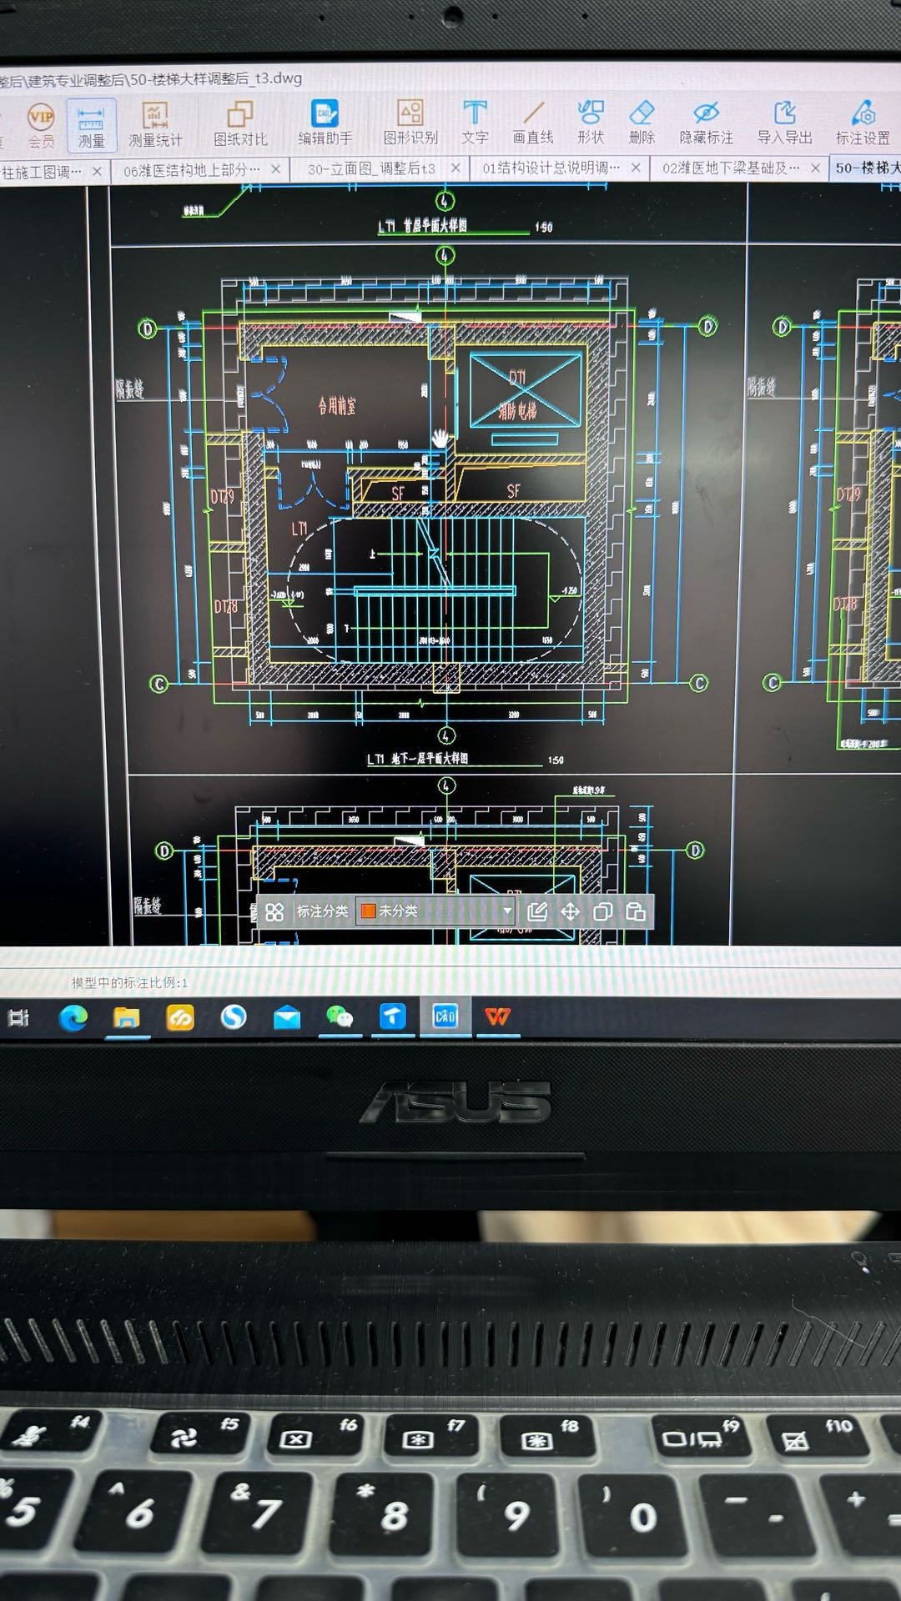This screenshot has width=901, height=1601.
Task: Close the 柱施工图调 tab
Action: 97,171
